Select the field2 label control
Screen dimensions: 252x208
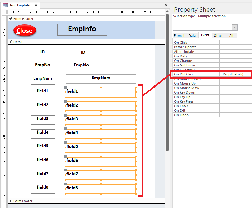[x=43, y=106]
